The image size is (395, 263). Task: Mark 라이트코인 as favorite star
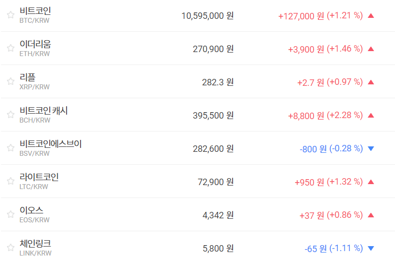10,181
